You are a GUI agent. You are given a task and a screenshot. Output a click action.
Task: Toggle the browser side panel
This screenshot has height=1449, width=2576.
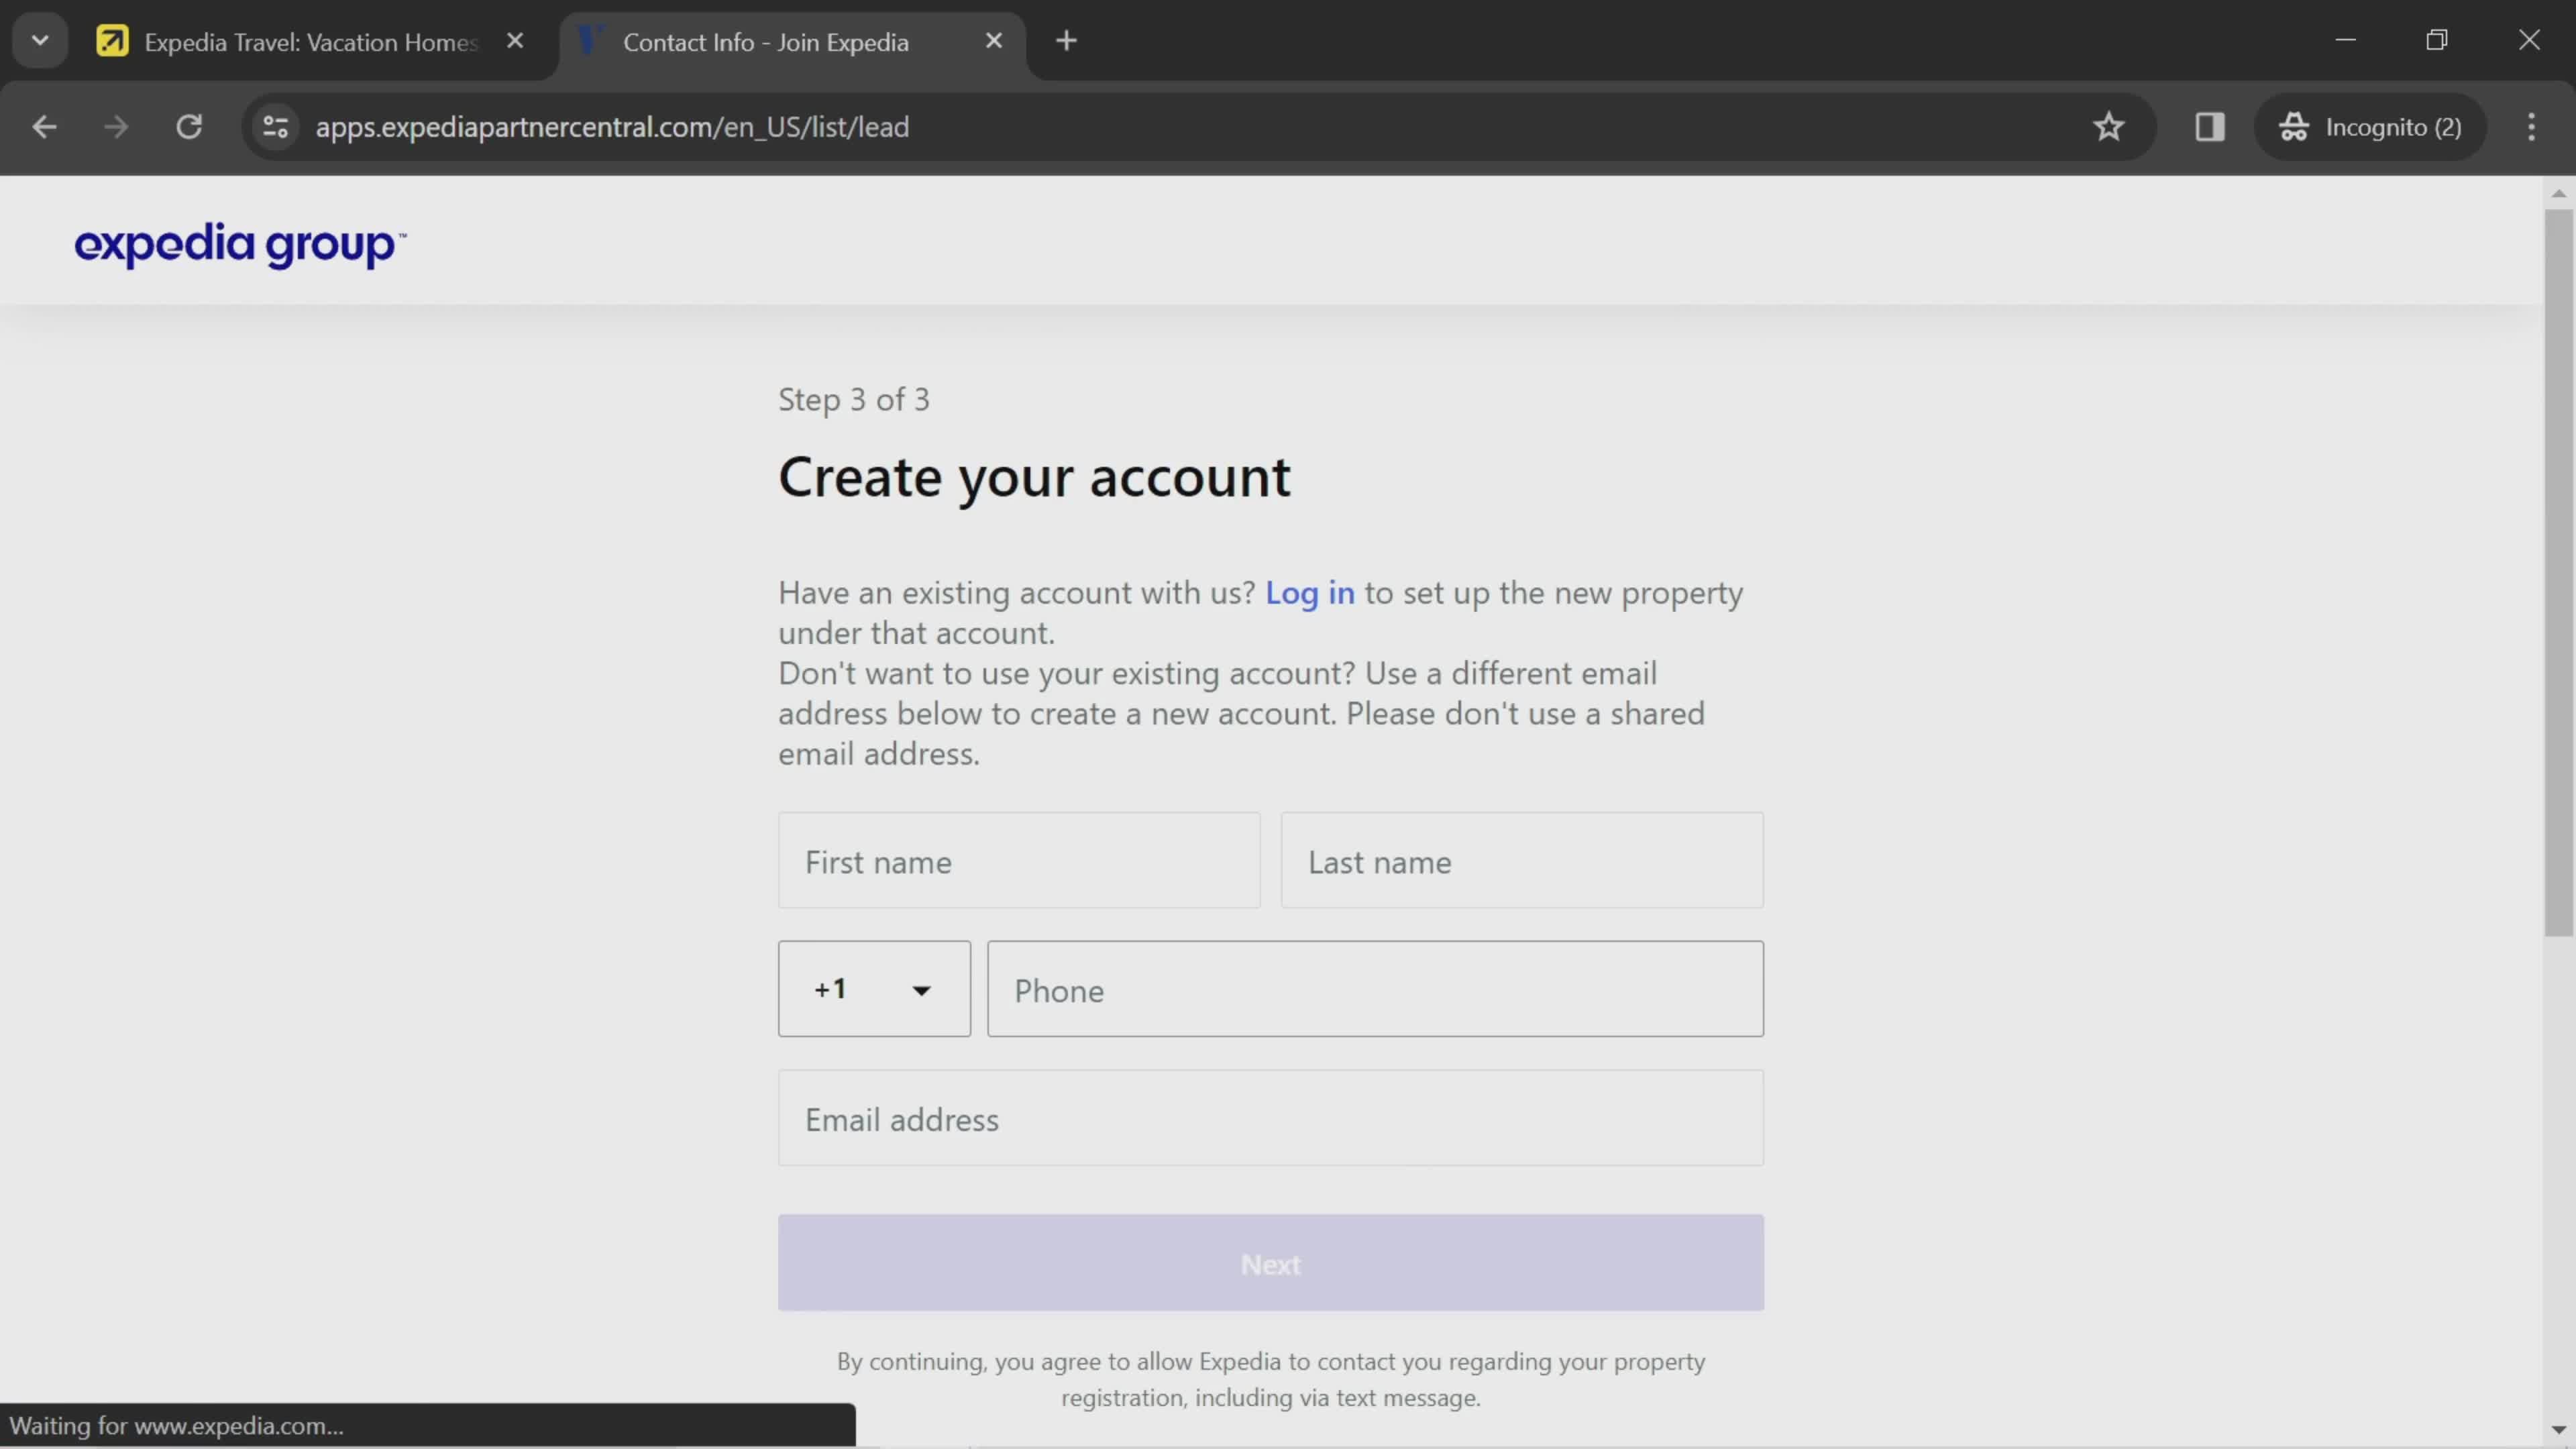(x=2209, y=127)
